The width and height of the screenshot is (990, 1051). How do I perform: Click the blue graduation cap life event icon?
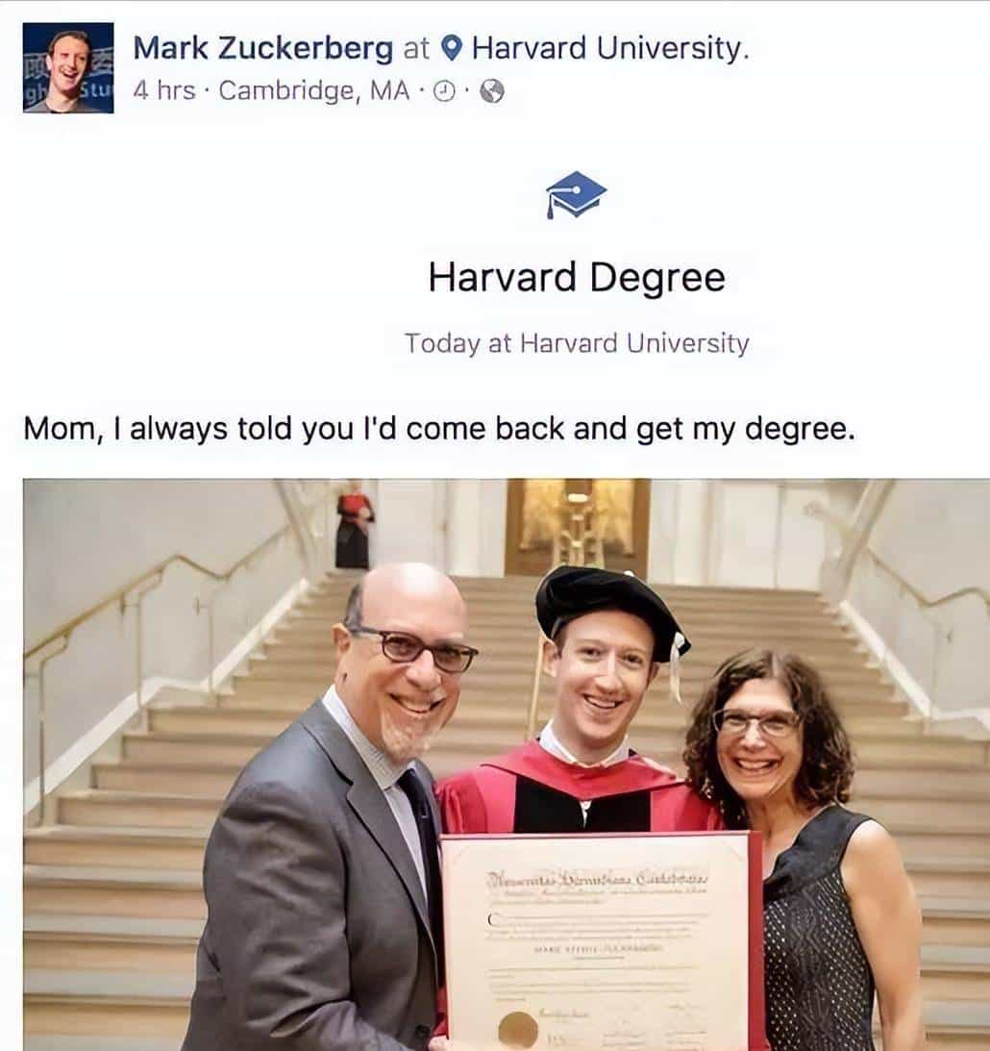click(x=576, y=194)
